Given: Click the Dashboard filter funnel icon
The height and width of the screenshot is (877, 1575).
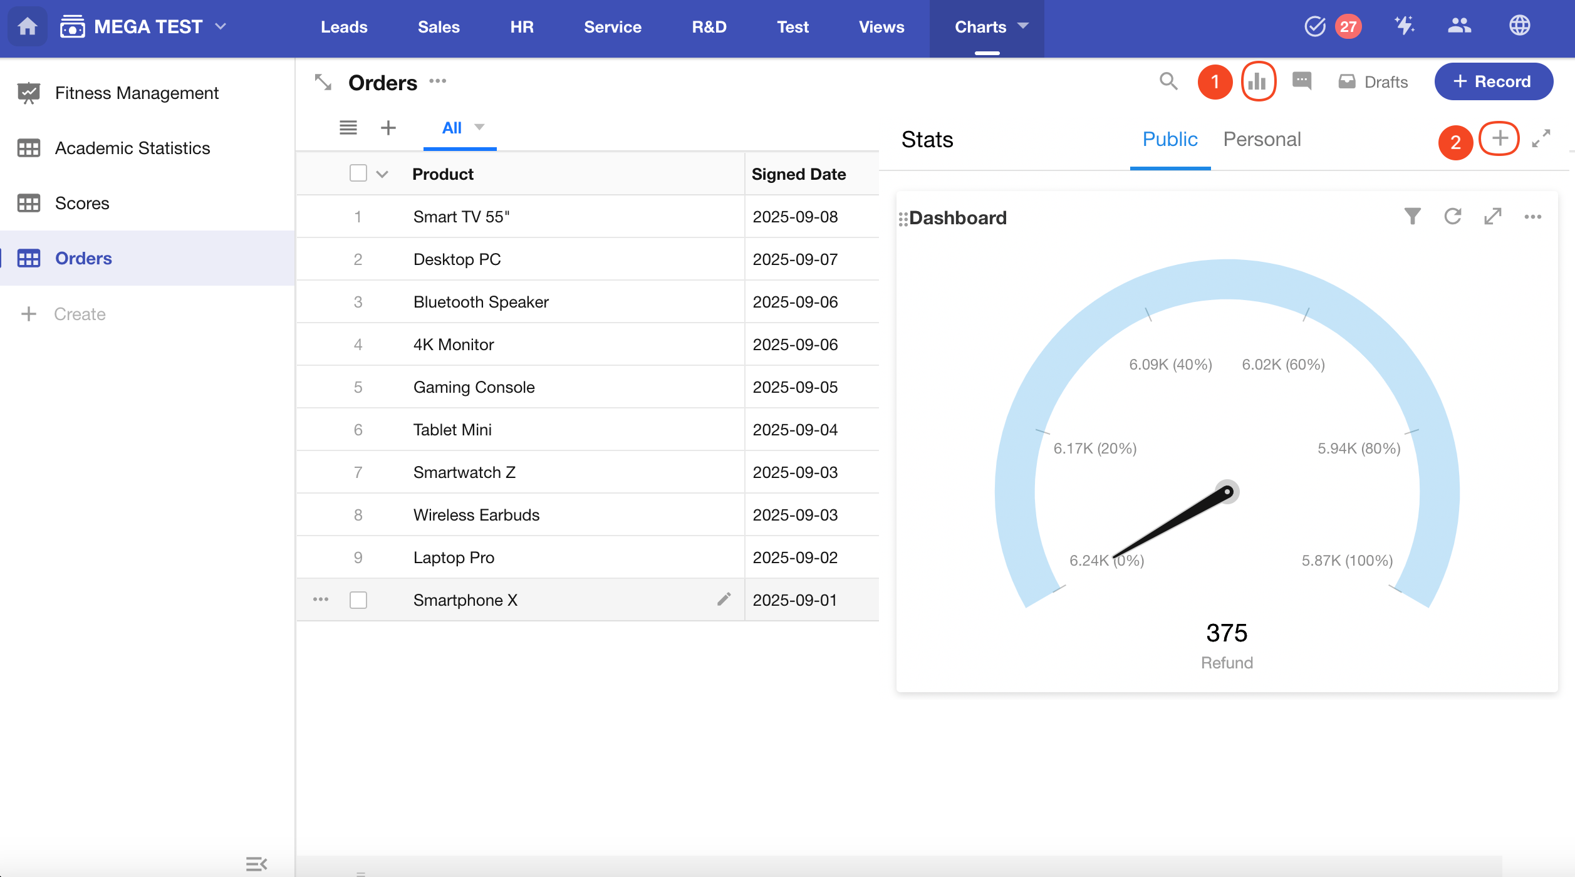Looking at the screenshot, I should [1412, 217].
